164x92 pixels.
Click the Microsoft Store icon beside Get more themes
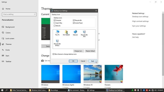click(x=42, y=61)
